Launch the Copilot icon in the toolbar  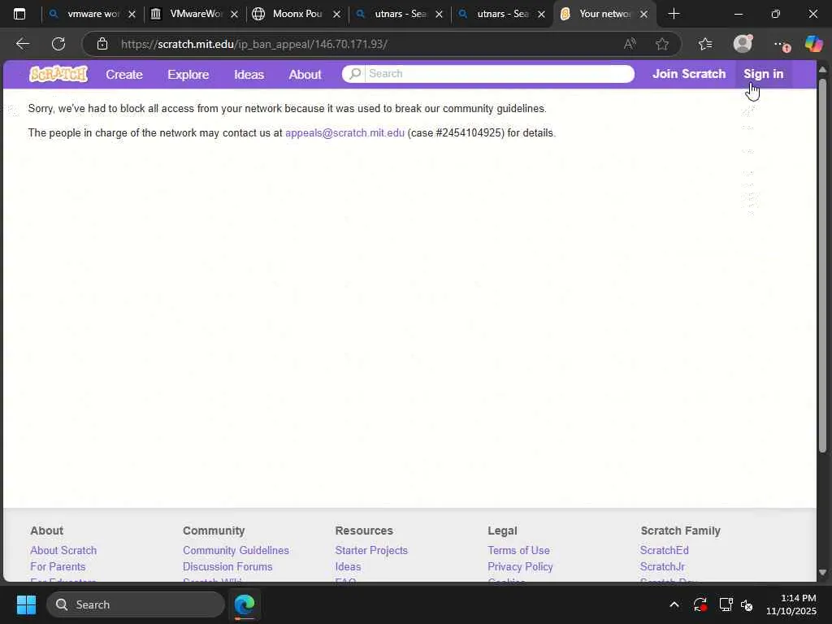tap(813, 44)
